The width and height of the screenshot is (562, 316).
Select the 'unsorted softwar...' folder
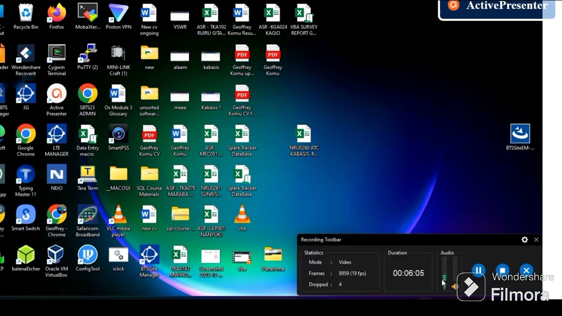149,101
